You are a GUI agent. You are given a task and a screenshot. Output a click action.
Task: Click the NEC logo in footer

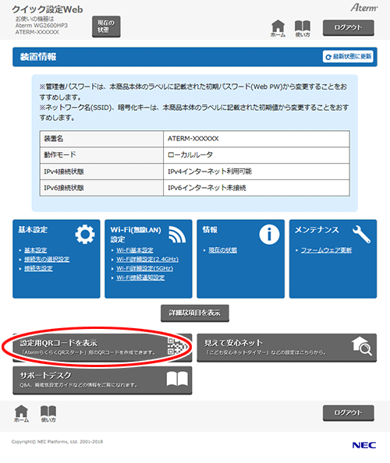click(x=364, y=445)
